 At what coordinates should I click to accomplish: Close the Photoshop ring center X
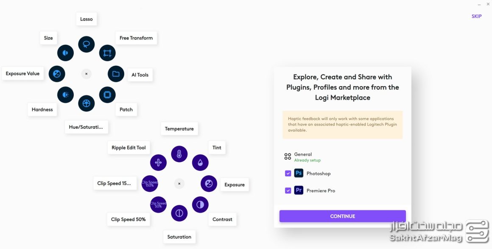pos(87,74)
